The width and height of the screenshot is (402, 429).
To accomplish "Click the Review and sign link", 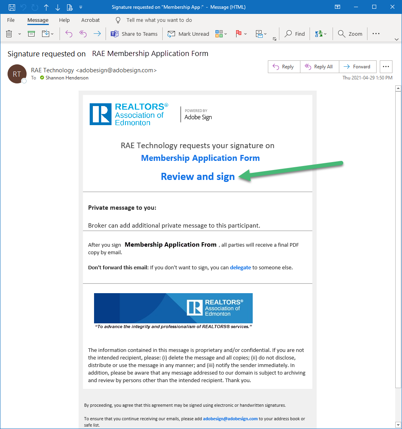I will pos(198,177).
